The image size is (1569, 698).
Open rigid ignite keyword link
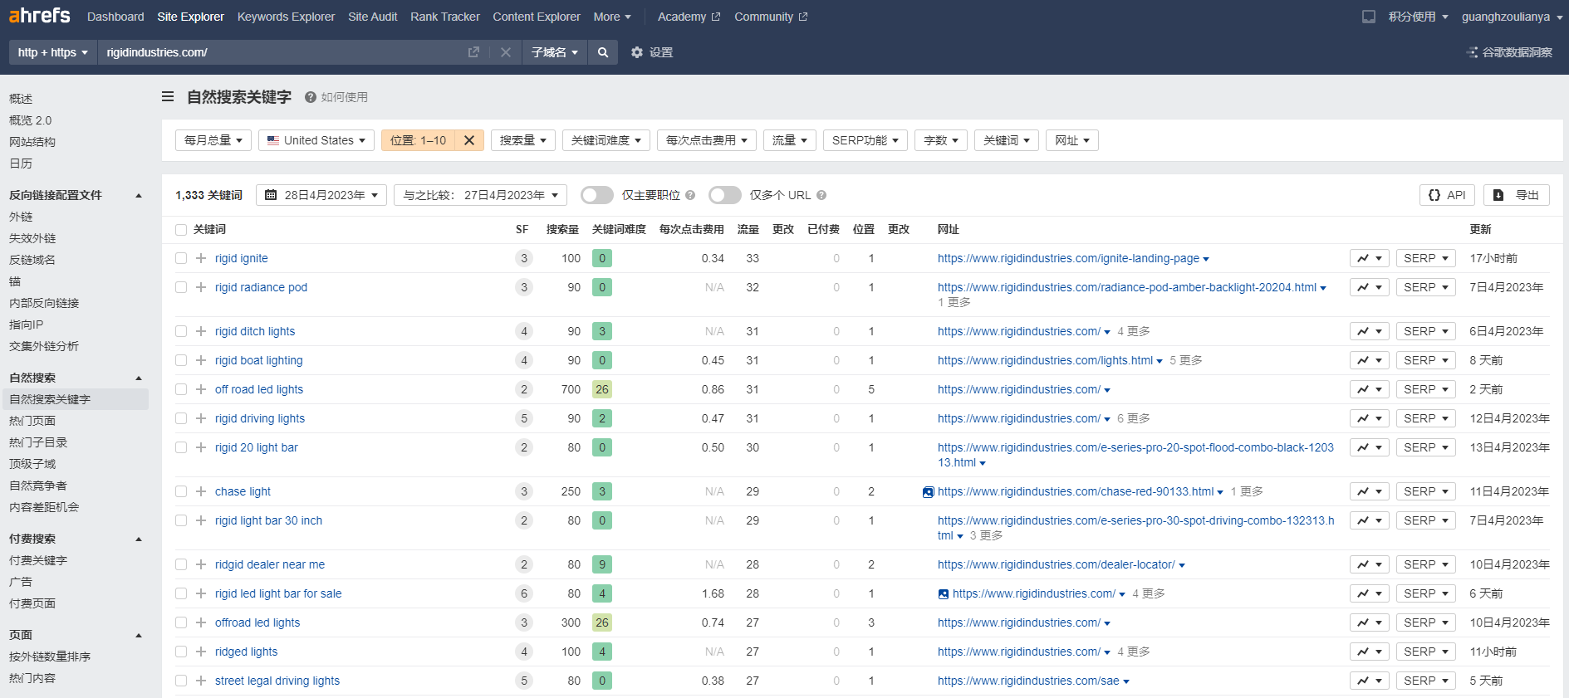pyautogui.click(x=242, y=258)
